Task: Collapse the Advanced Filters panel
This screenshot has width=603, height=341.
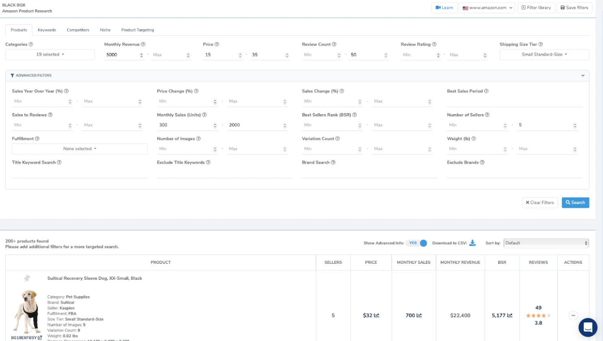Action: point(582,76)
